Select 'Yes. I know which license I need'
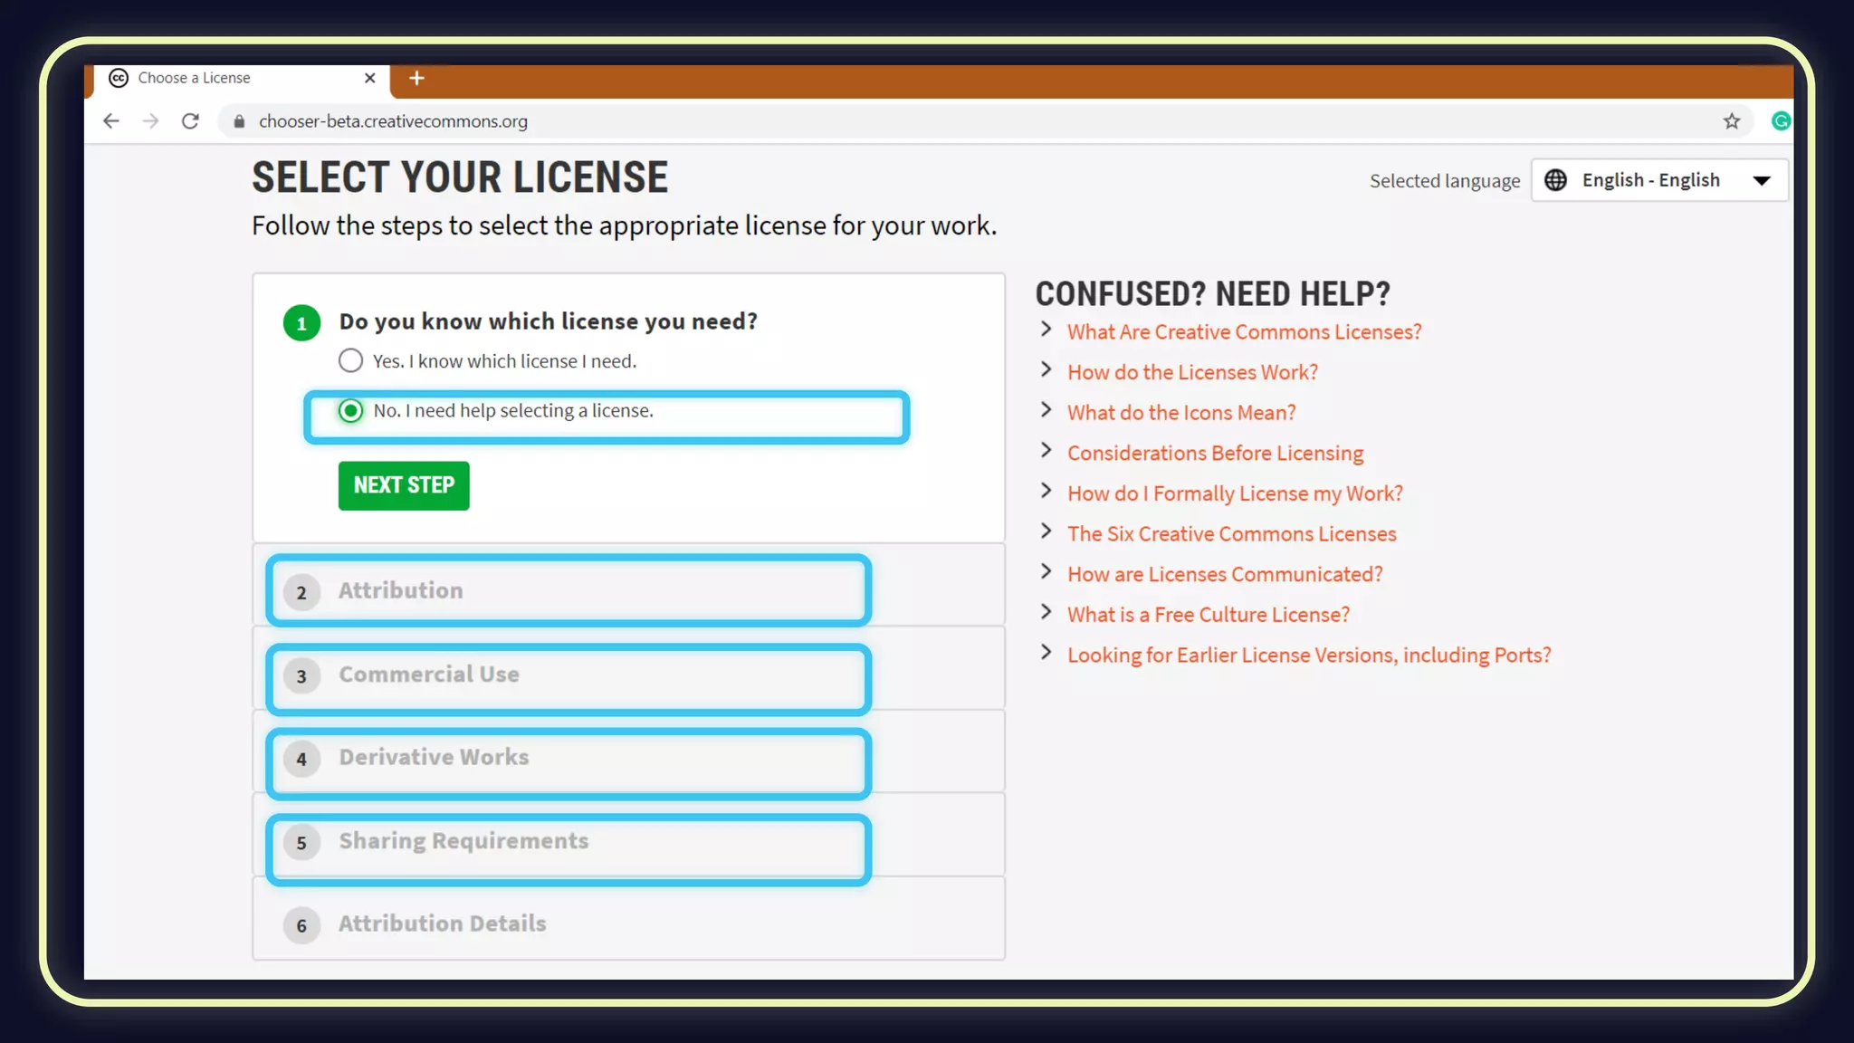1854x1043 pixels. 350,361
